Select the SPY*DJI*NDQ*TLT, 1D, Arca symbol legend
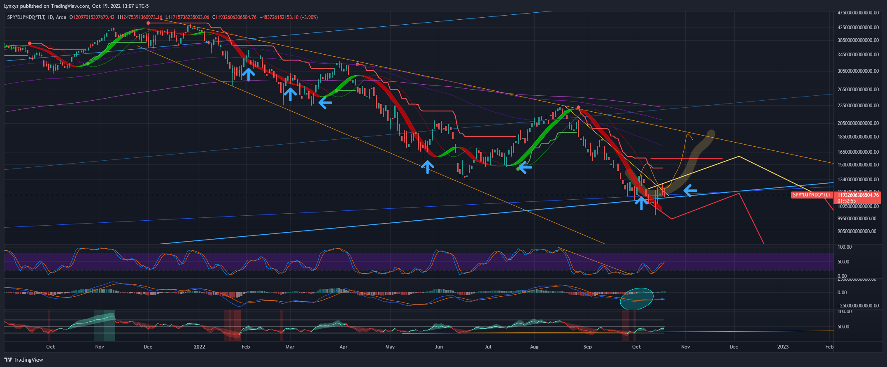The image size is (887, 367). pyautogui.click(x=37, y=17)
